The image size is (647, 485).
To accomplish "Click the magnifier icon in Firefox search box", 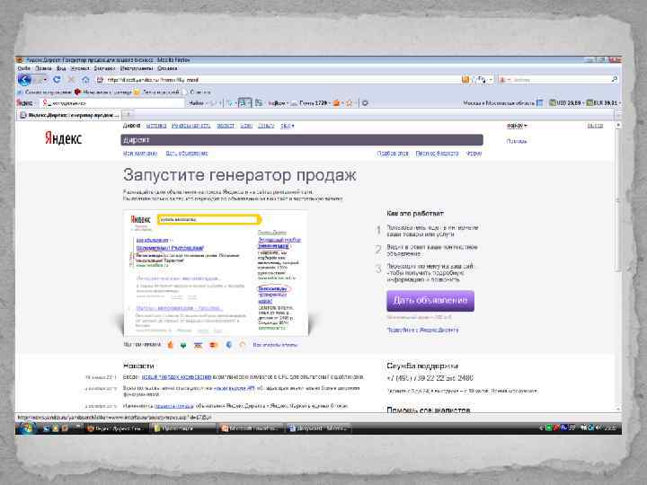I will click(614, 80).
